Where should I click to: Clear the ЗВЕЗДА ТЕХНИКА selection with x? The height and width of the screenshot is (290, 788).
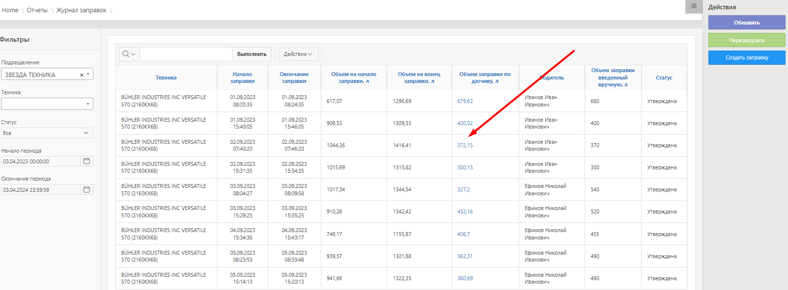82,75
